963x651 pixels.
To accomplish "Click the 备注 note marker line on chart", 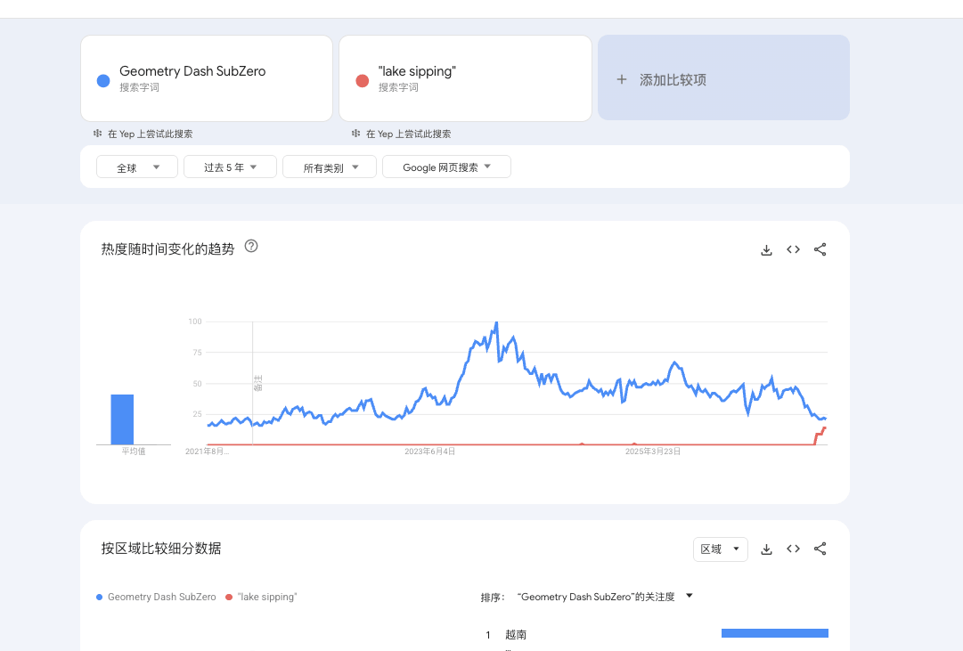I will [253, 383].
